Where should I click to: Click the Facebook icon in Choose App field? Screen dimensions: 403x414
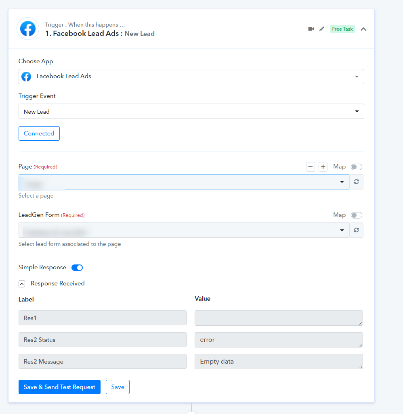coord(26,77)
